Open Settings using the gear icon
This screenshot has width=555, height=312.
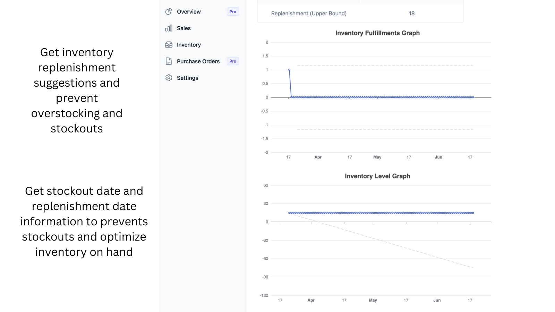pos(169,78)
